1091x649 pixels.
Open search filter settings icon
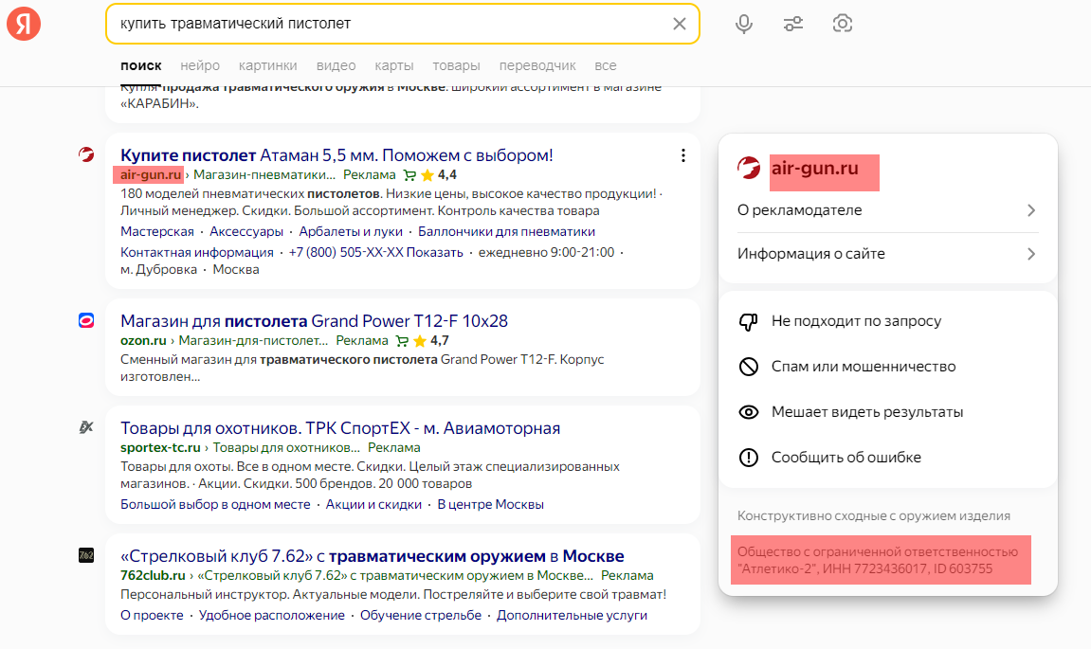coord(793,24)
